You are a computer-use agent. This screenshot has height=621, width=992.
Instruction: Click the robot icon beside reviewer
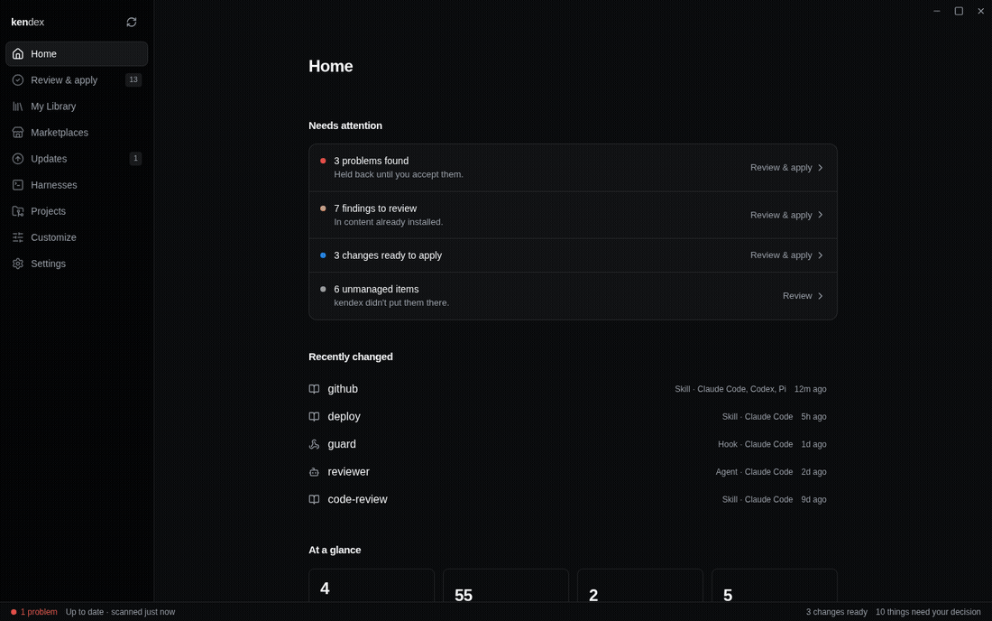tap(314, 472)
